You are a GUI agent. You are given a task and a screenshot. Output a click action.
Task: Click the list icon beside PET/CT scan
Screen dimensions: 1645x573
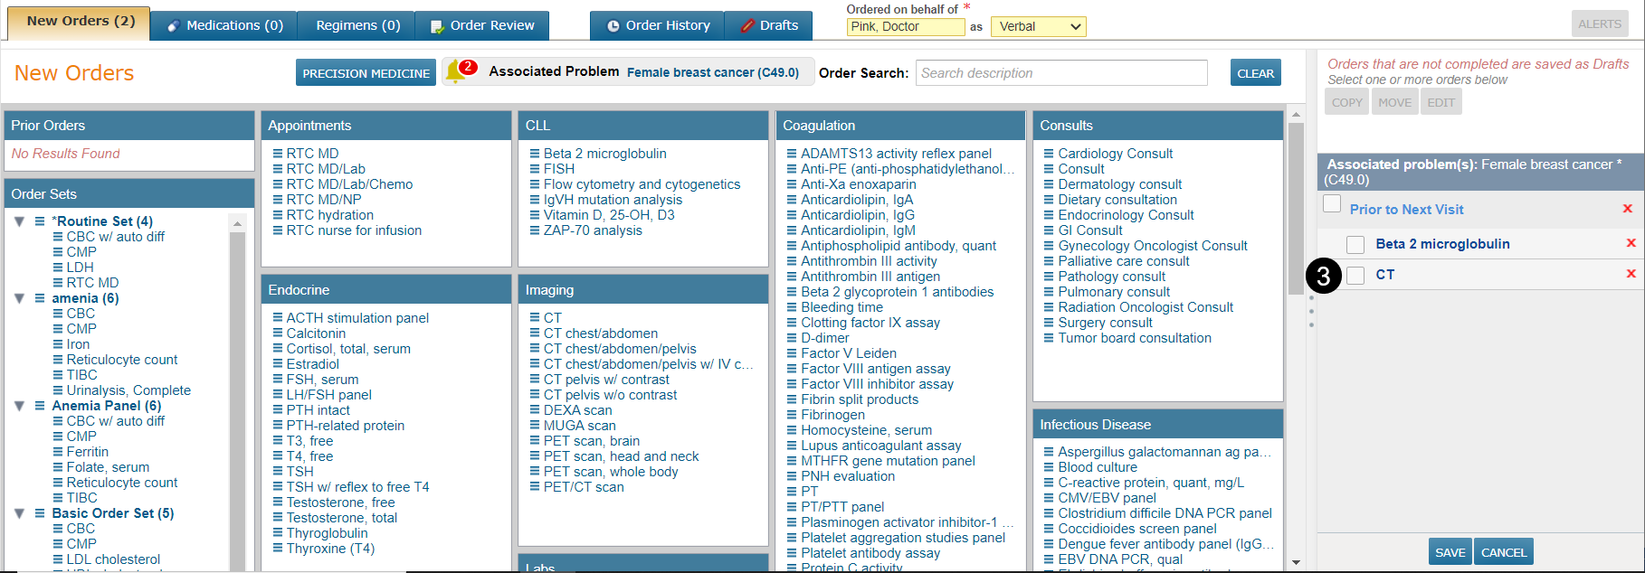[x=535, y=487]
